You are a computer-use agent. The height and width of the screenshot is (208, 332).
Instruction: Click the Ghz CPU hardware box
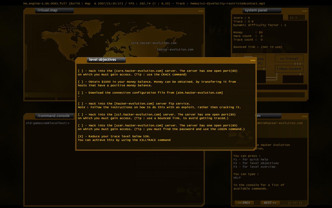coord(260,61)
